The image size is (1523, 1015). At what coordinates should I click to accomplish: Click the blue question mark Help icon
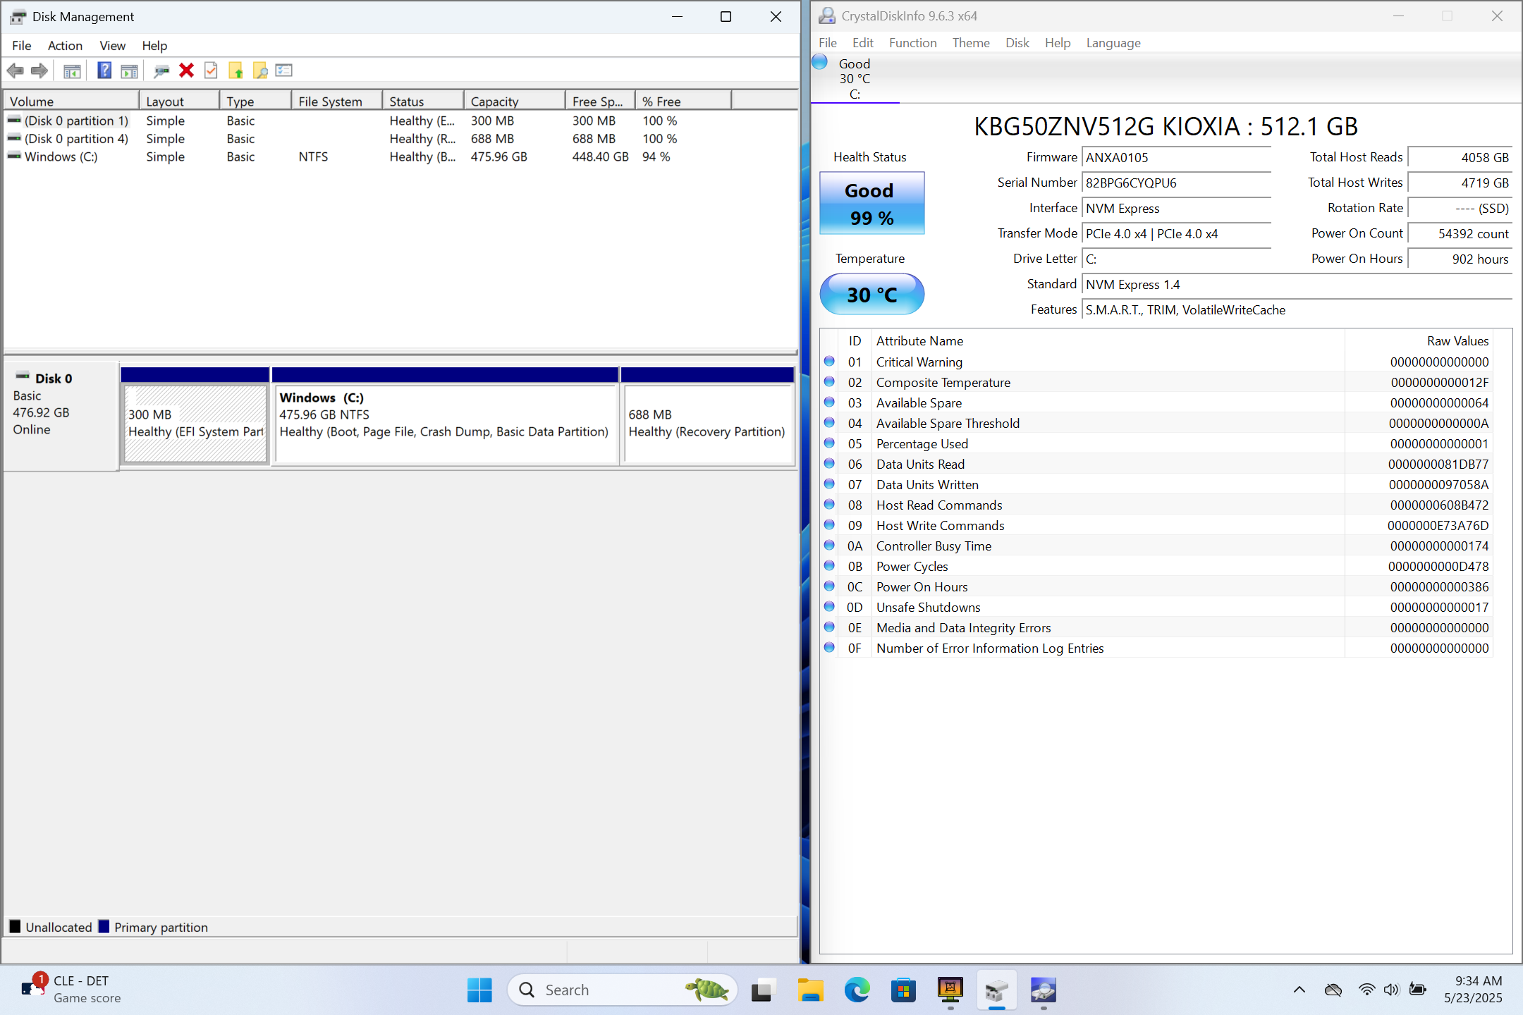(x=104, y=70)
